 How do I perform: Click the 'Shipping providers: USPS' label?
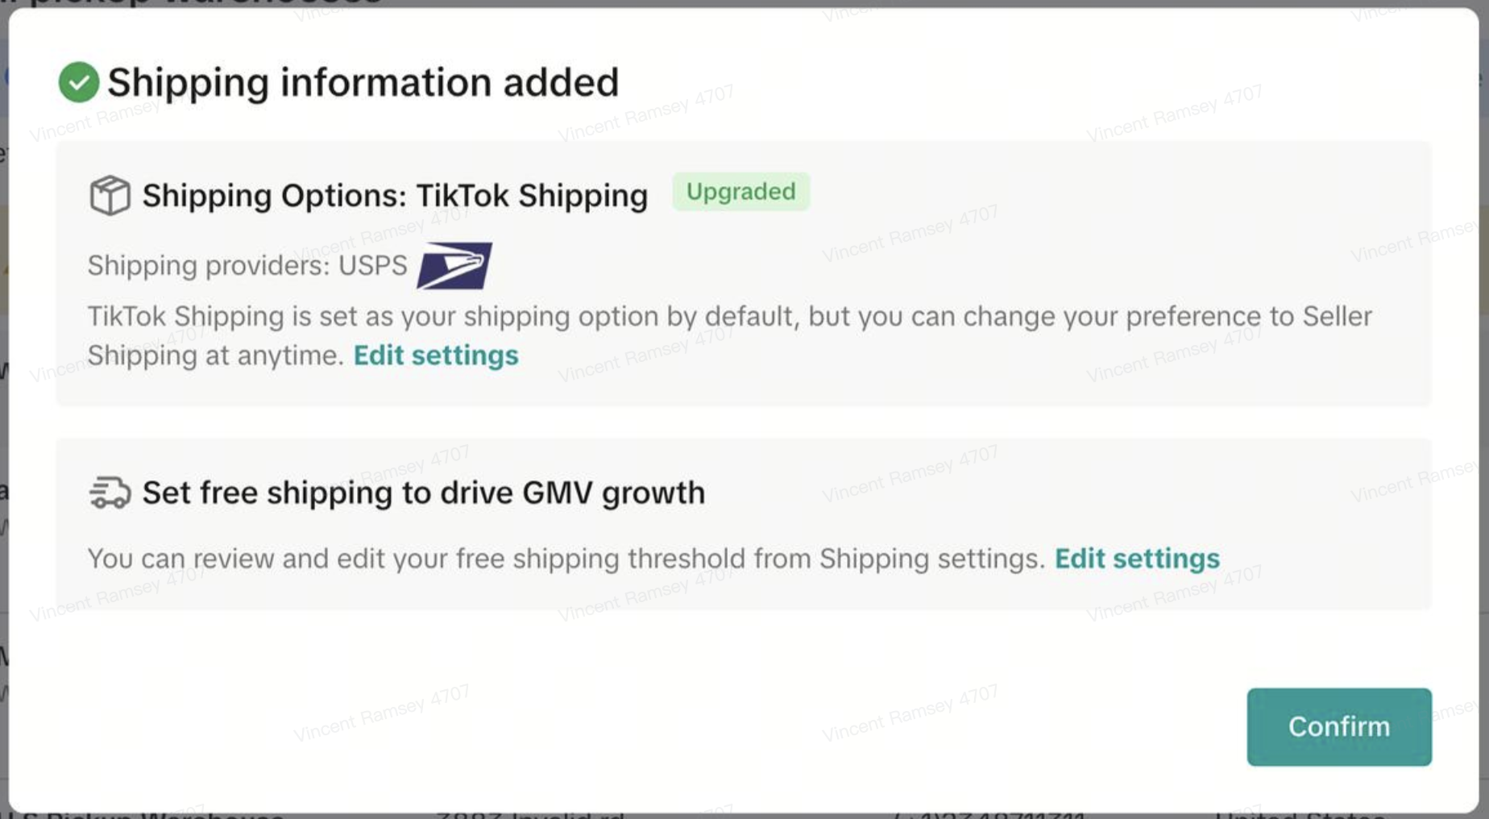tap(247, 265)
